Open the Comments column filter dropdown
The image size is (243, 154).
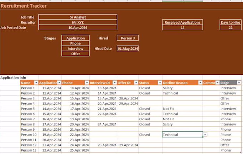[218, 83]
